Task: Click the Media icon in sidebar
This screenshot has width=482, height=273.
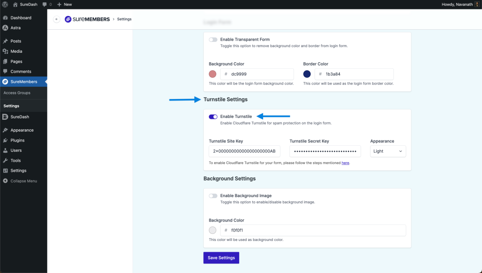Action: (x=5, y=51)
